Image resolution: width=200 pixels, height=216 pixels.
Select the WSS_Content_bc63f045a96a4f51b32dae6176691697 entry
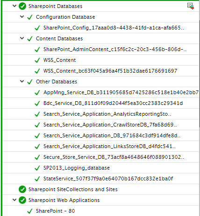click(x=110, y=71)
